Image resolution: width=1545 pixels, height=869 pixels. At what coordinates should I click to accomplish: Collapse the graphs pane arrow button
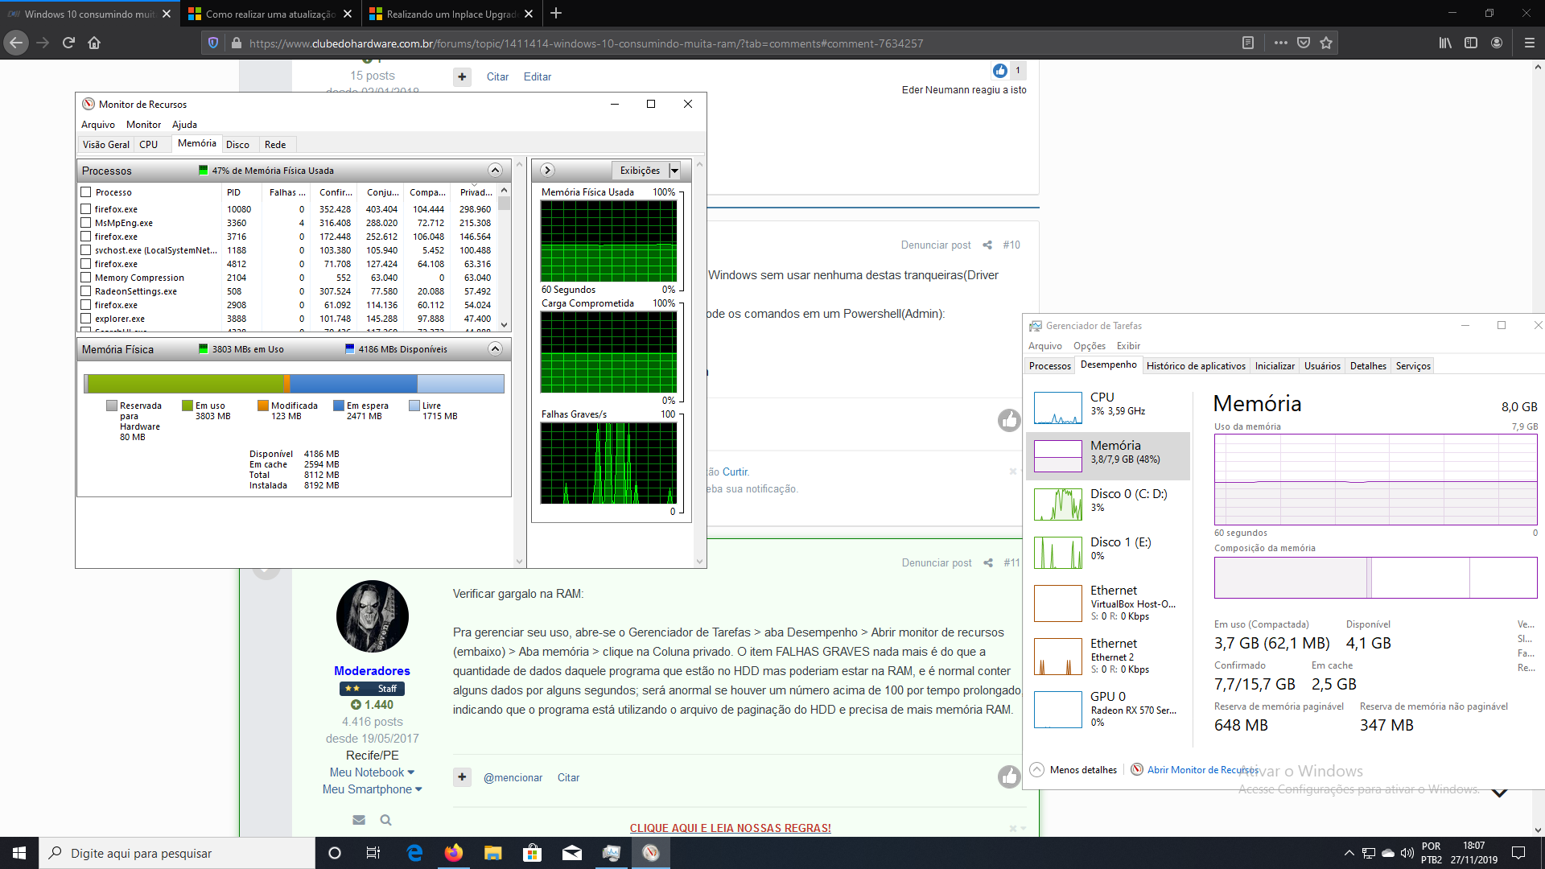[547, 171]
